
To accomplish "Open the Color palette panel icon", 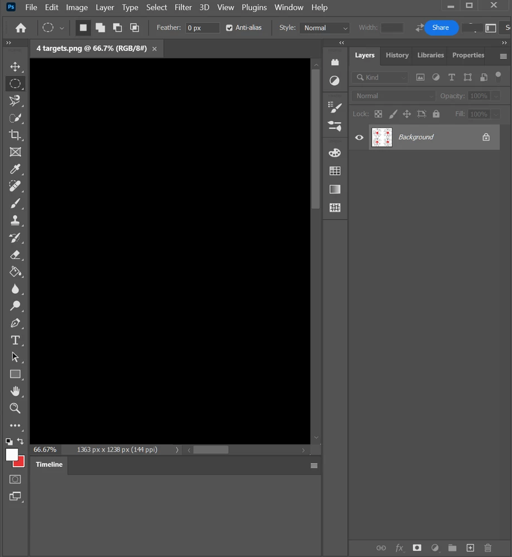I will [335, 153].
